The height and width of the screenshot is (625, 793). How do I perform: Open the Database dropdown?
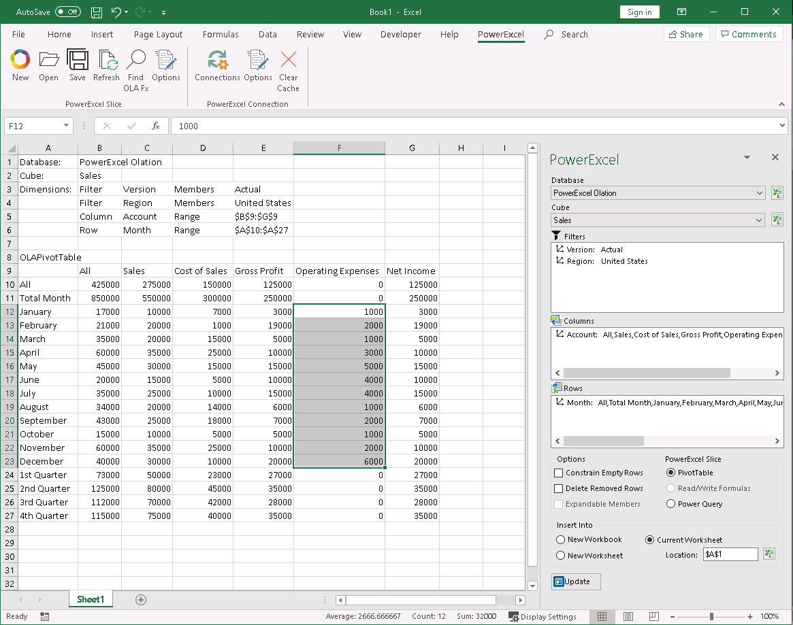coord(759,193)
